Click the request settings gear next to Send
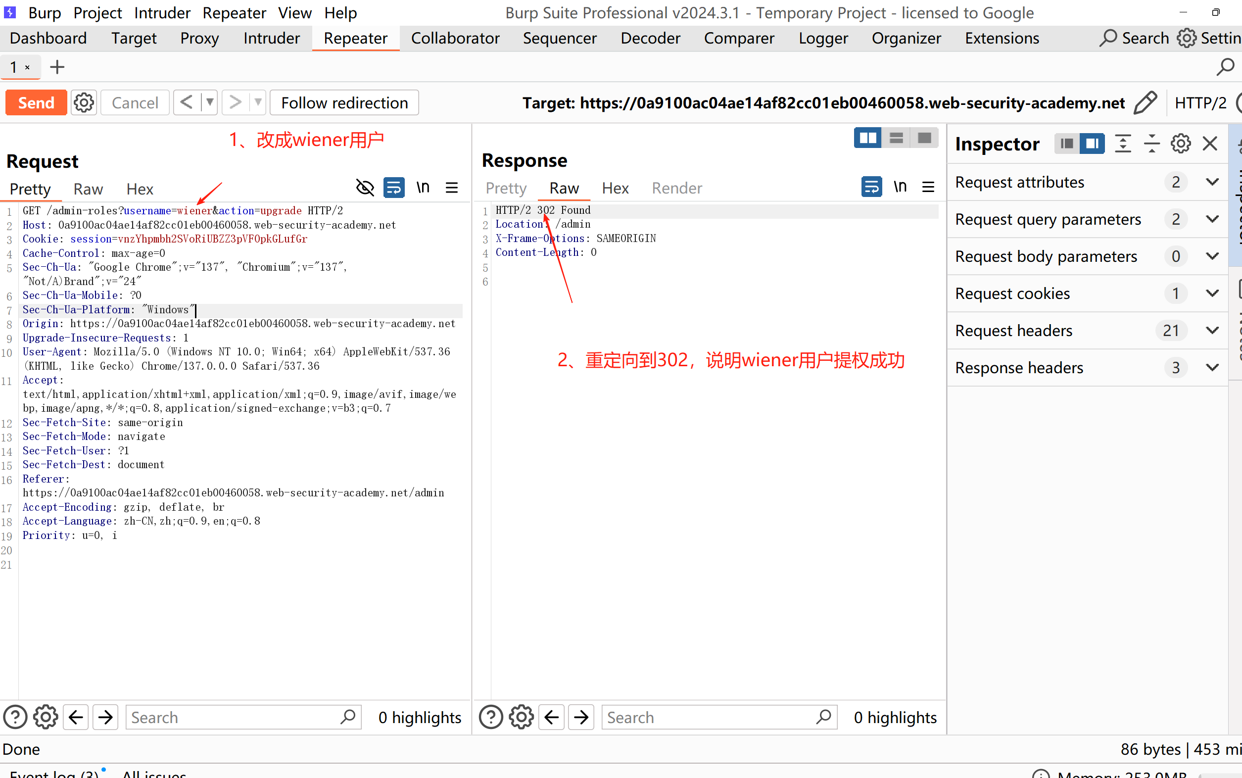Image resolution: width=1242 pixels, height=778 pixels. point(84,103)
